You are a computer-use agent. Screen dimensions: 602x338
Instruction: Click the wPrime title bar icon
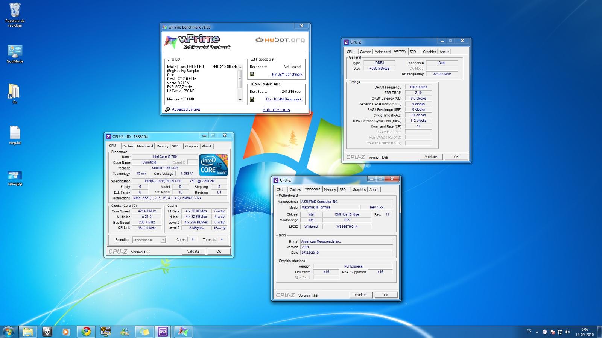pos(165,27)
